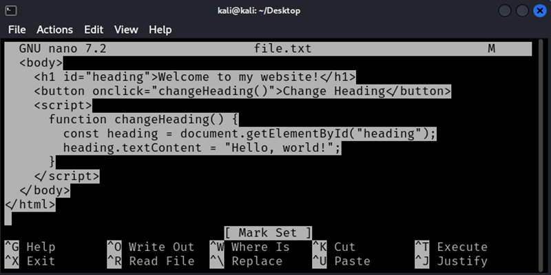This screenshot has width=551, height=275.
Task: Click the ^U Paste shortcut
Action: (341, 261)
